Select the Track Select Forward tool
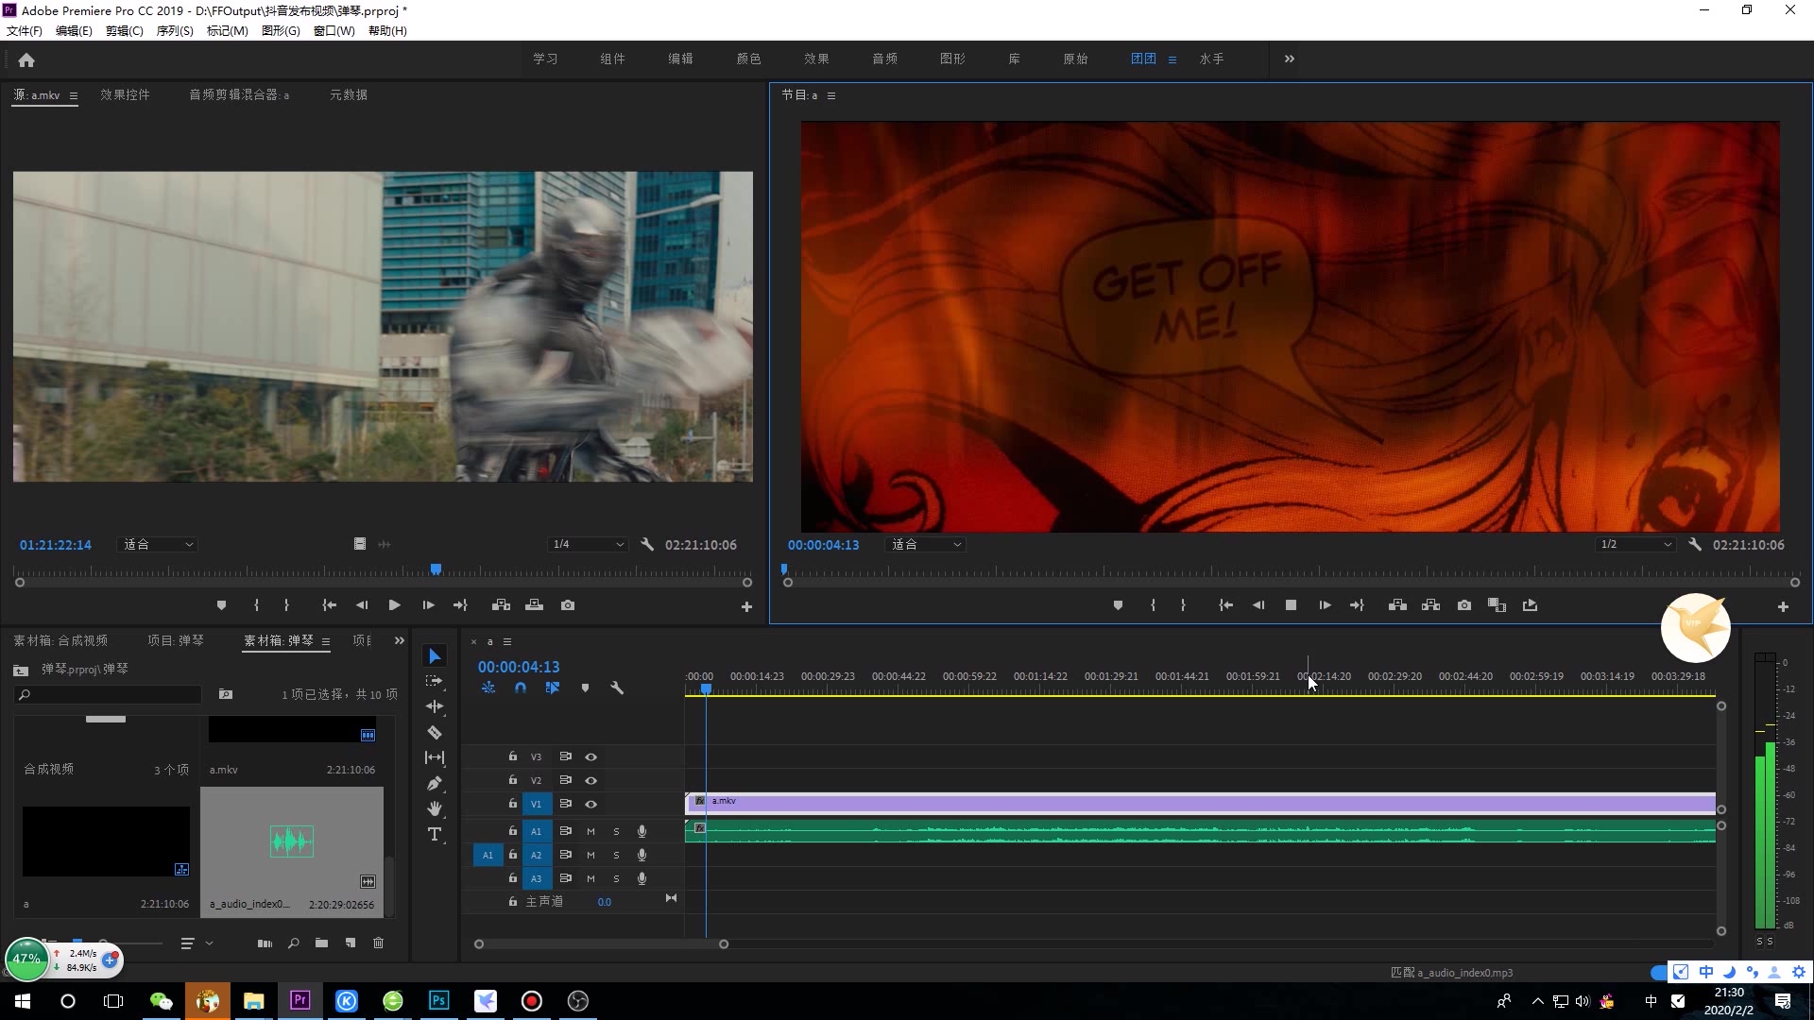The height and width of the screenshot is (1020, 1814). pyautogui.click(x=435, y=681)
